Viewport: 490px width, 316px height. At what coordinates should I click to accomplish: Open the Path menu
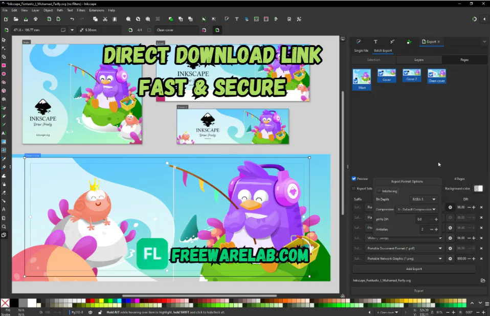click(x=60, y=10)
